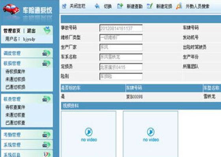Expand the 调度管理 menu section
Viewport: 221px width, 157px height.
click(27, 53)
